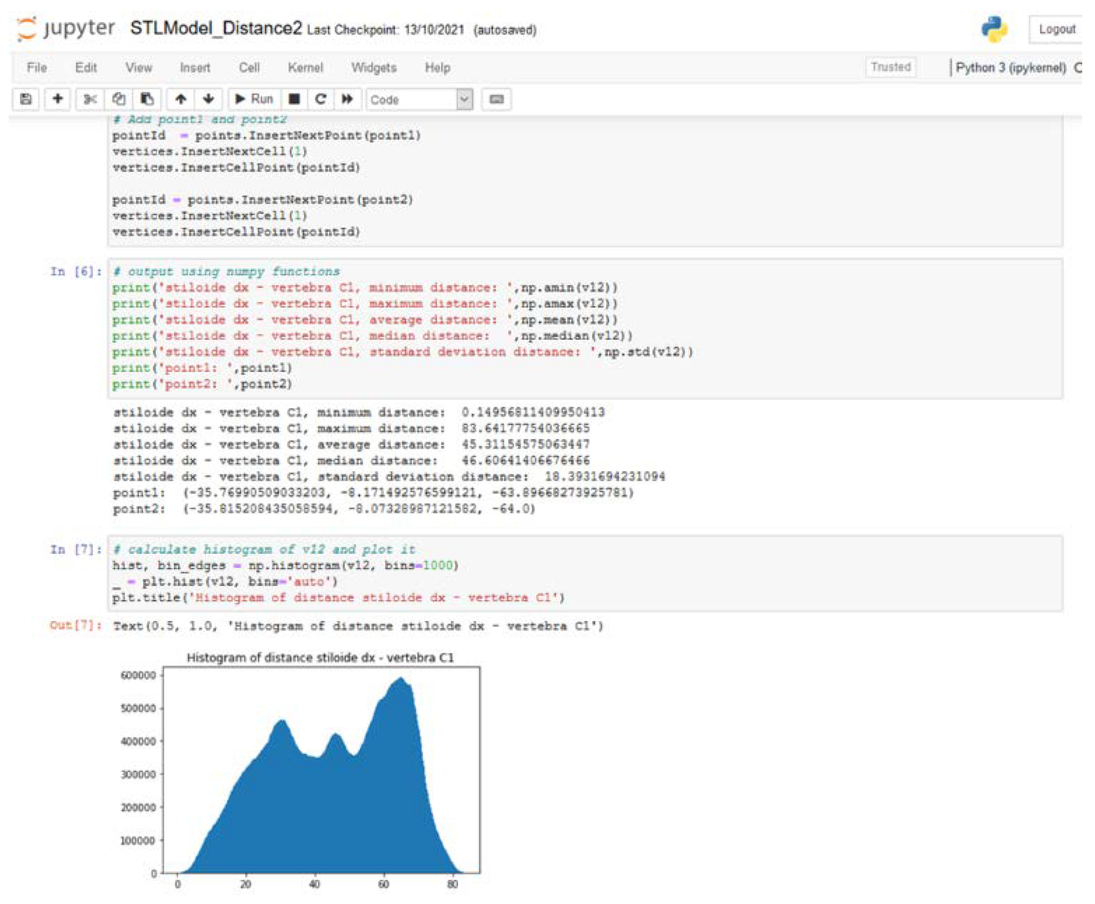This screenshot has height=904, width=1095.
Task: Run the current cell
Action: (254, 99)
